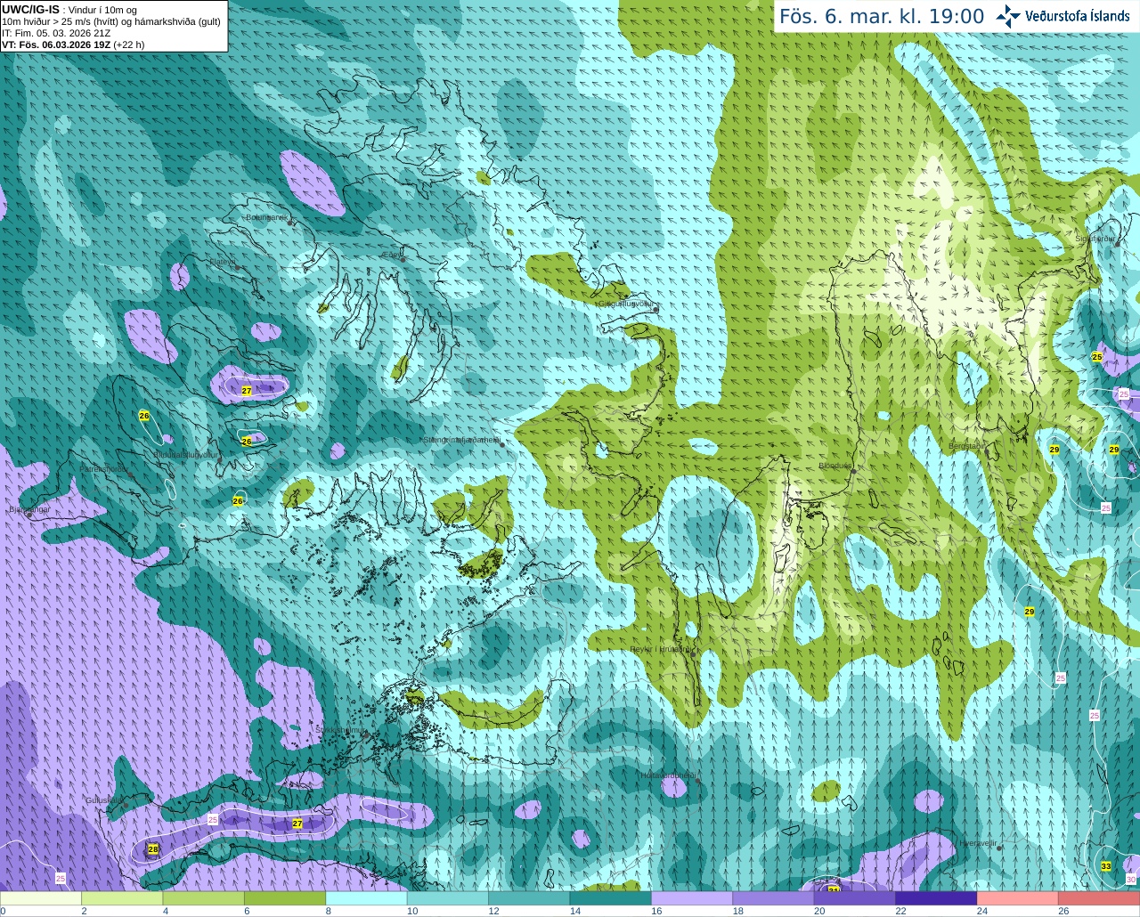Click the Bjargtangar station label
Viewport: 1140px width, 917px height.
point(29,510)
